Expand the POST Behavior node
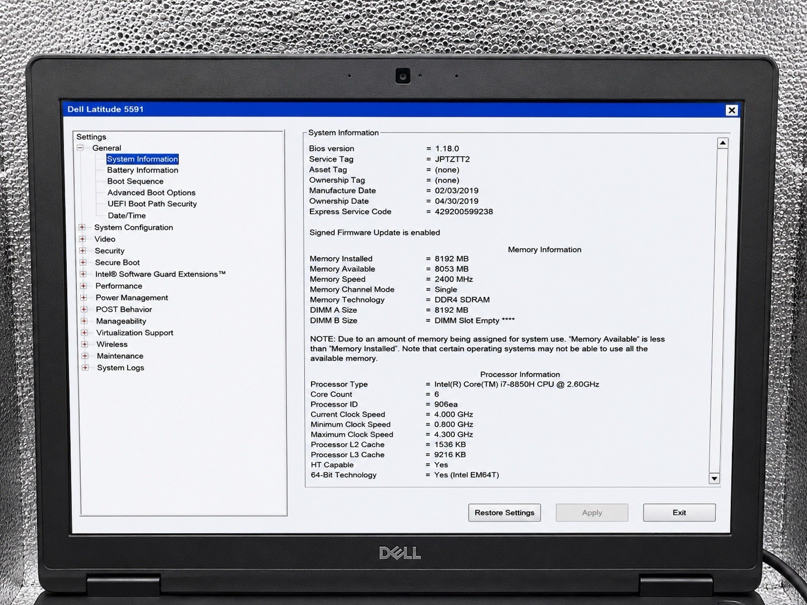 click(84, 309)
